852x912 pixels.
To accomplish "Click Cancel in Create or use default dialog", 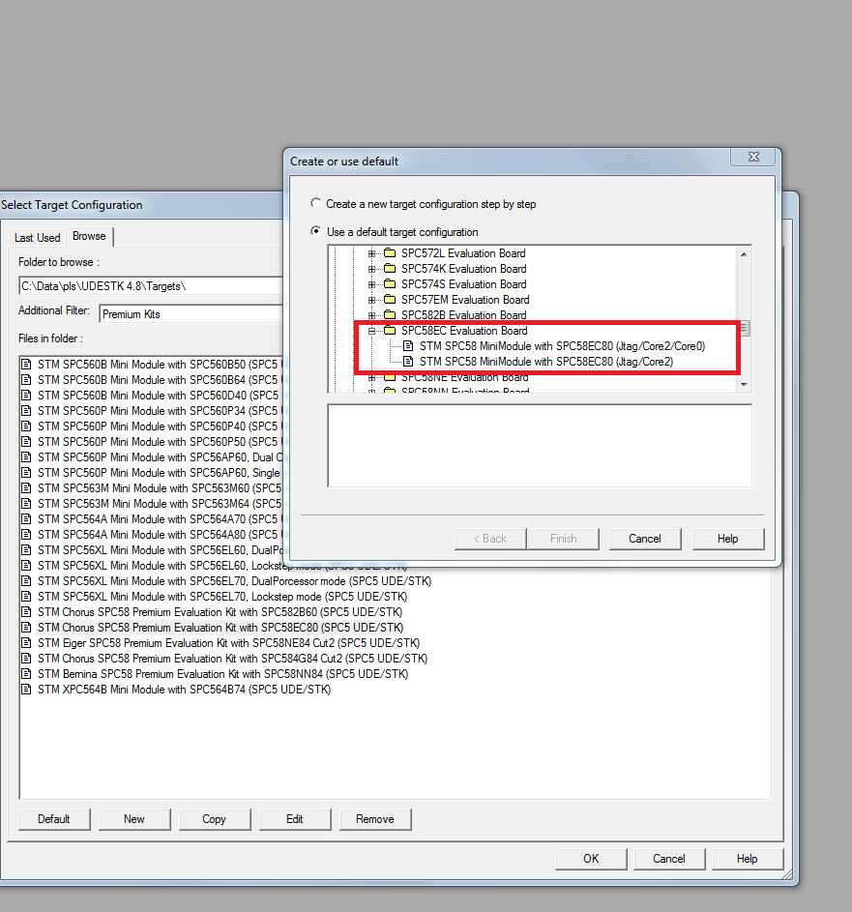I will click(645, 539).
